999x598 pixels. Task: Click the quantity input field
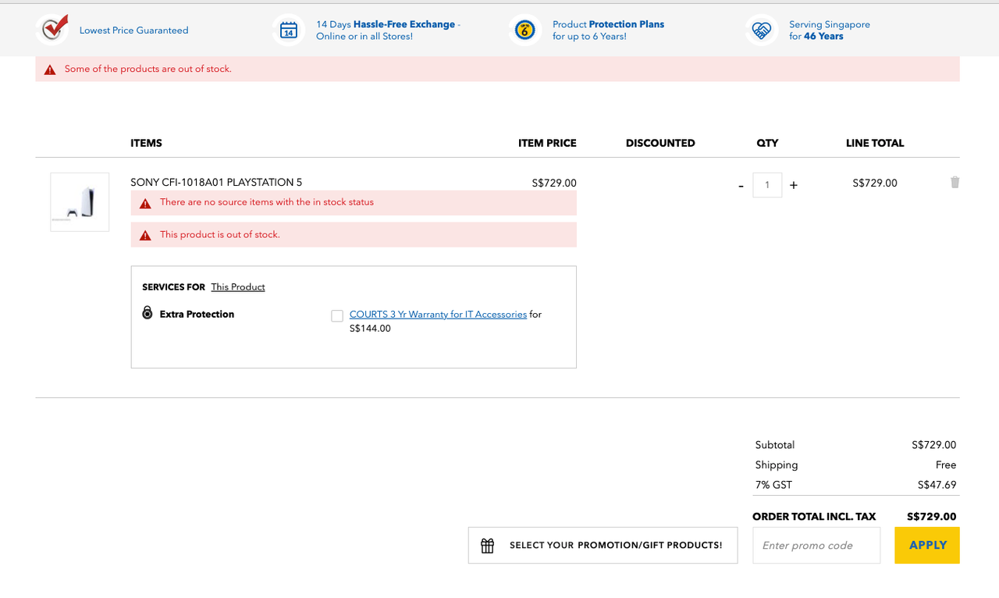click(767, 185)
